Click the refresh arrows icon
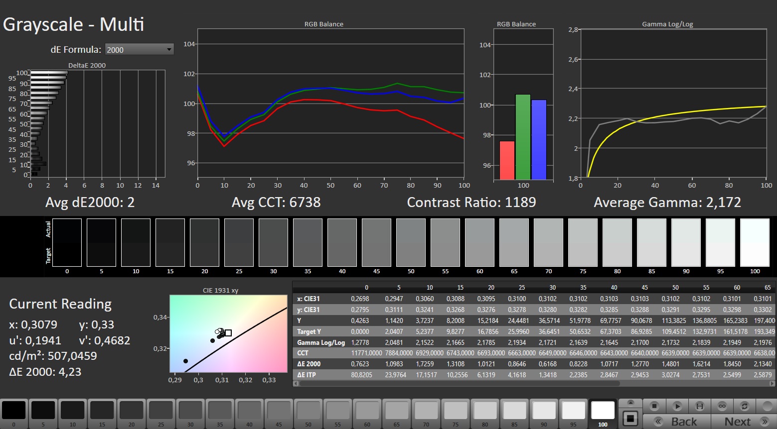The height and width of the screenshot is (429, 777). 744,406
